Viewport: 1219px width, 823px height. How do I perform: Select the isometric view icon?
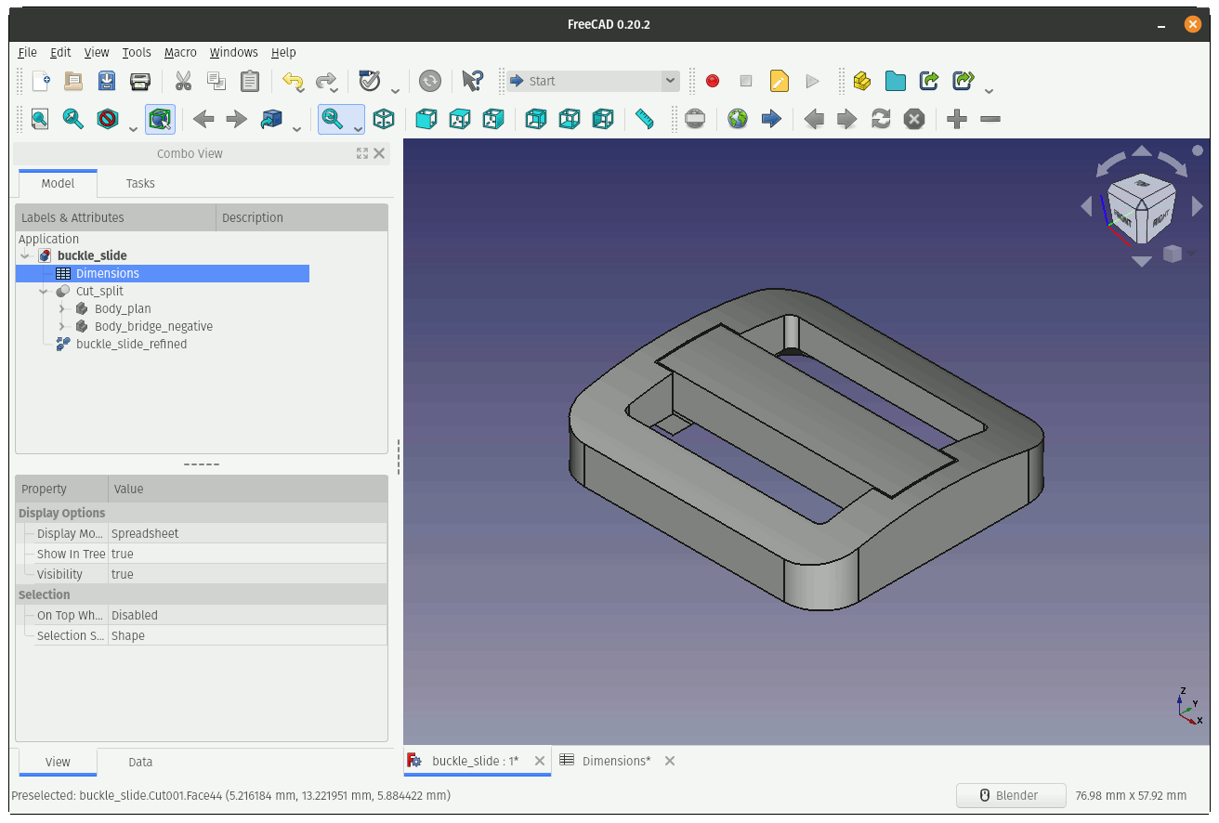click(x=383, y=119)
